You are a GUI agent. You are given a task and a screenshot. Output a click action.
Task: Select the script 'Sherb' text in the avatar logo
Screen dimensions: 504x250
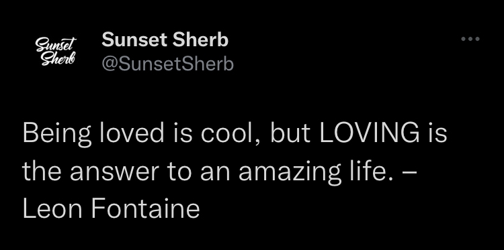58,59
